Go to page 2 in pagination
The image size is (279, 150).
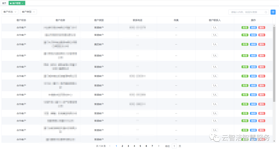click(122, 146)
